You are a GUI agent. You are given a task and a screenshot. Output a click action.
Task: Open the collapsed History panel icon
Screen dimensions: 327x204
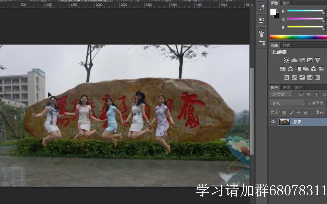[261, 7]
